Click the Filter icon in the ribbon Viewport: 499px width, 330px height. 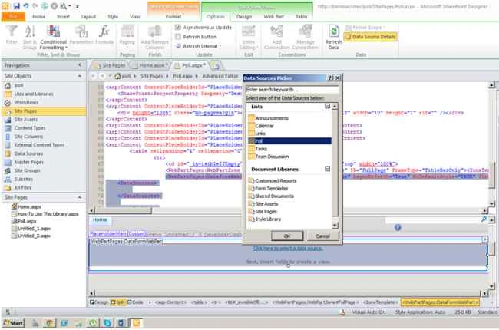12,35
